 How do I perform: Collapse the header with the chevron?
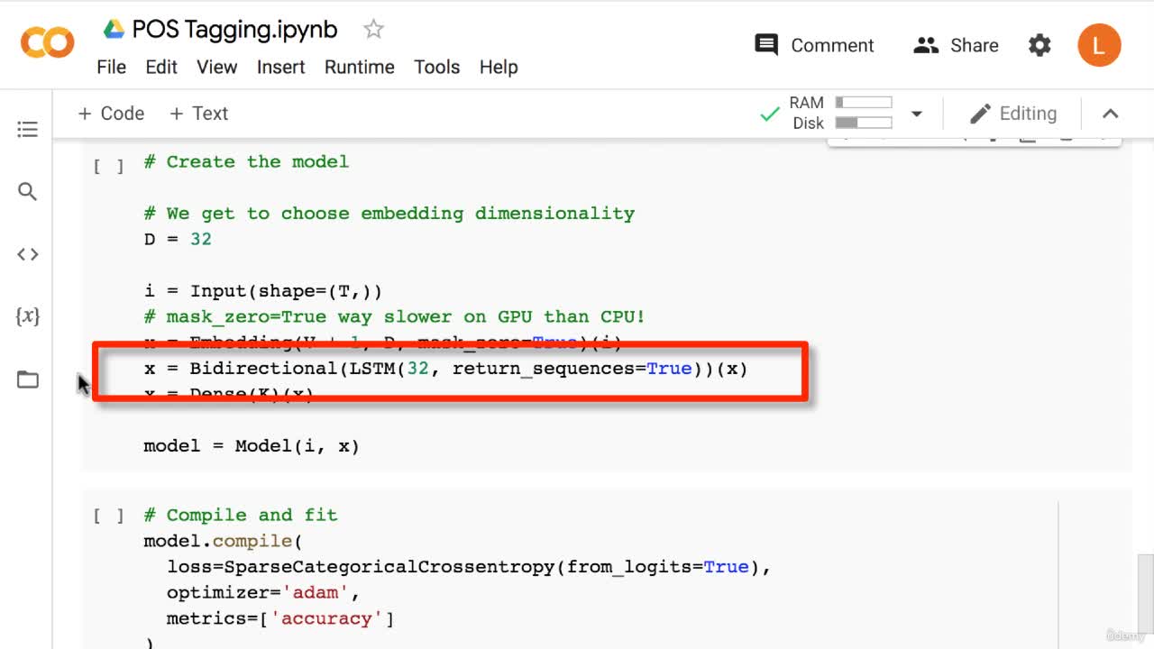point(1111,114)
